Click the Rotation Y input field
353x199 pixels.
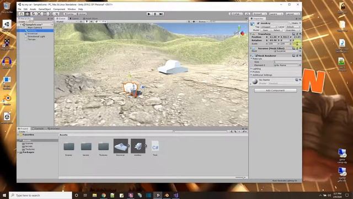point(285,40)
